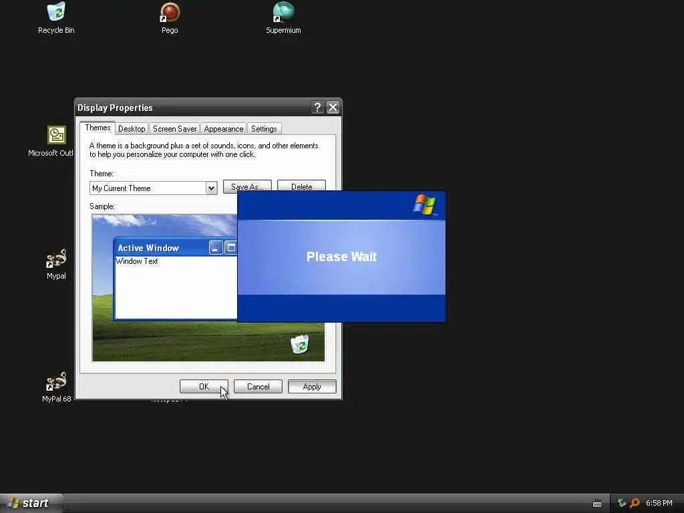Viewport: 684px width, 513px height.
Task: Open the Recycle Bin desktop icon
Action: click(56, 18)
